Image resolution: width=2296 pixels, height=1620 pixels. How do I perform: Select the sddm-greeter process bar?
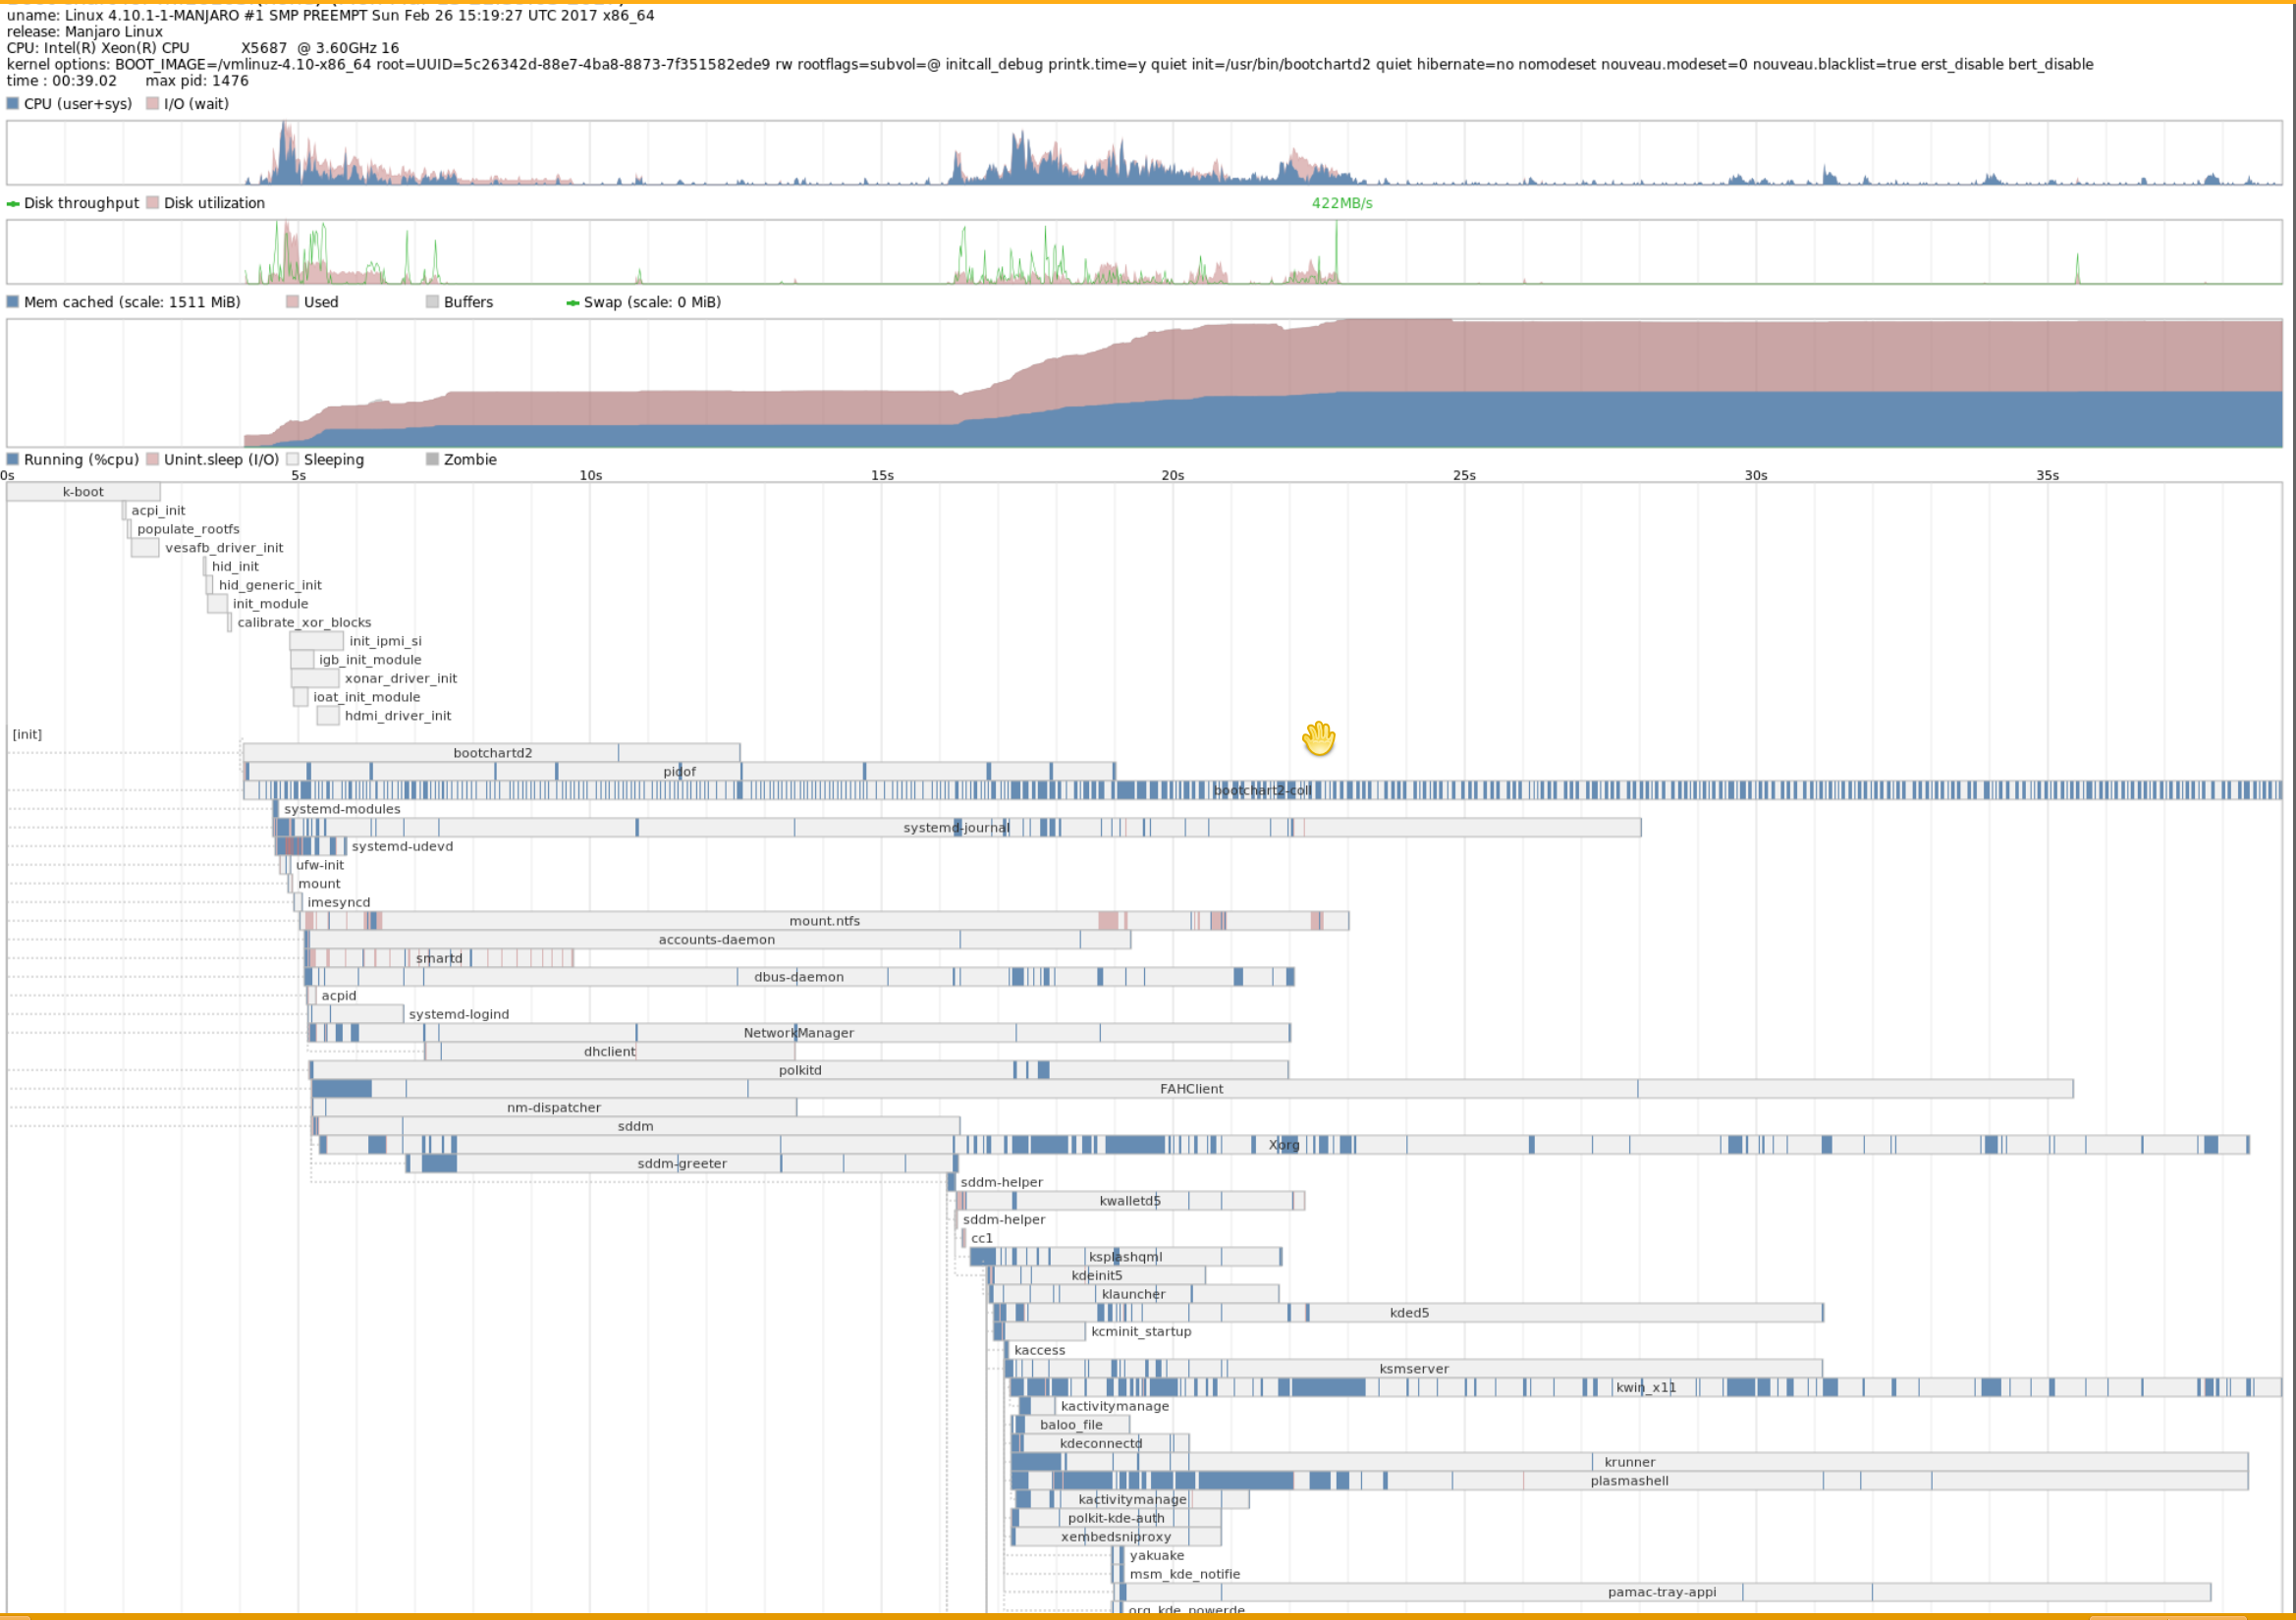[682, 1164]
